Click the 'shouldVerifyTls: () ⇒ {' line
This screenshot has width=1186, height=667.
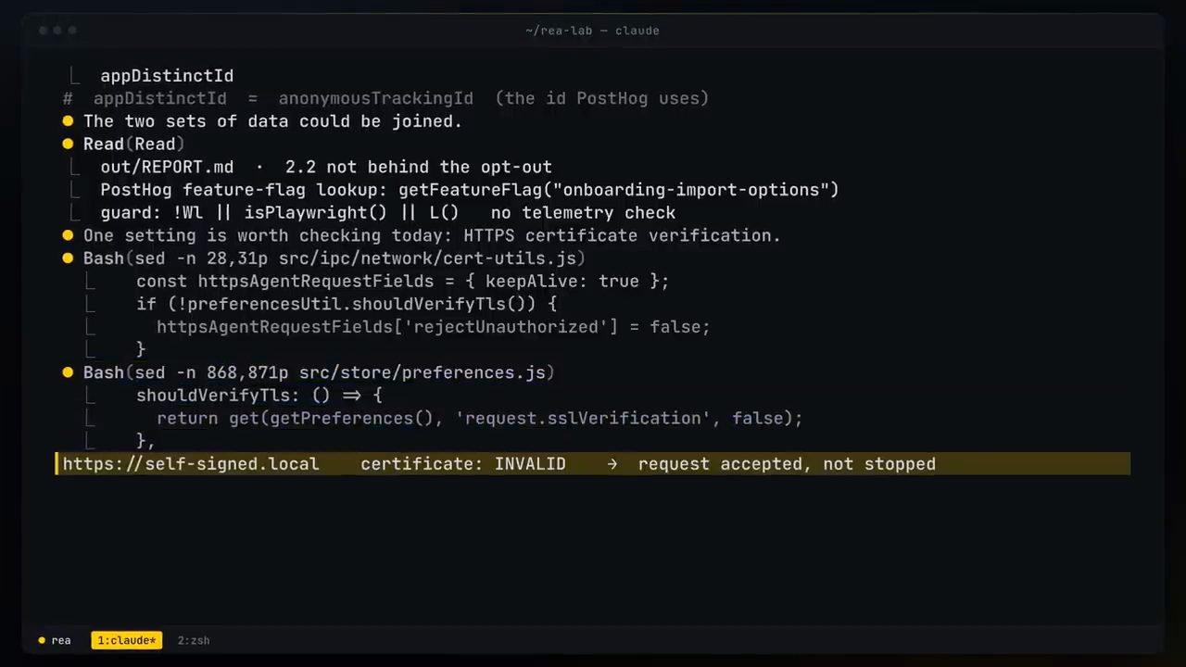coord(259,396)
